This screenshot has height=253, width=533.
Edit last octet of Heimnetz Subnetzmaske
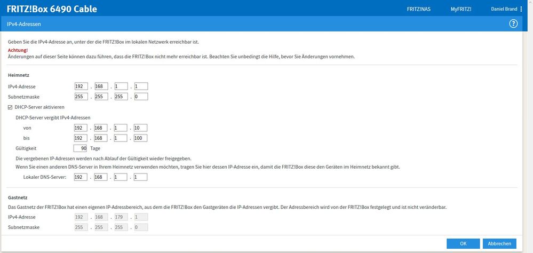pos(141,97)
